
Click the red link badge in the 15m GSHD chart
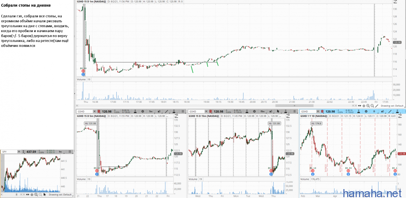coord(211,111)
